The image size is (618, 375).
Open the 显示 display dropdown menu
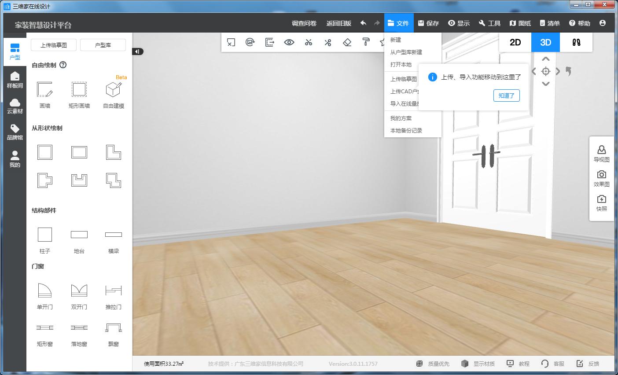click(x=459, y=23)
